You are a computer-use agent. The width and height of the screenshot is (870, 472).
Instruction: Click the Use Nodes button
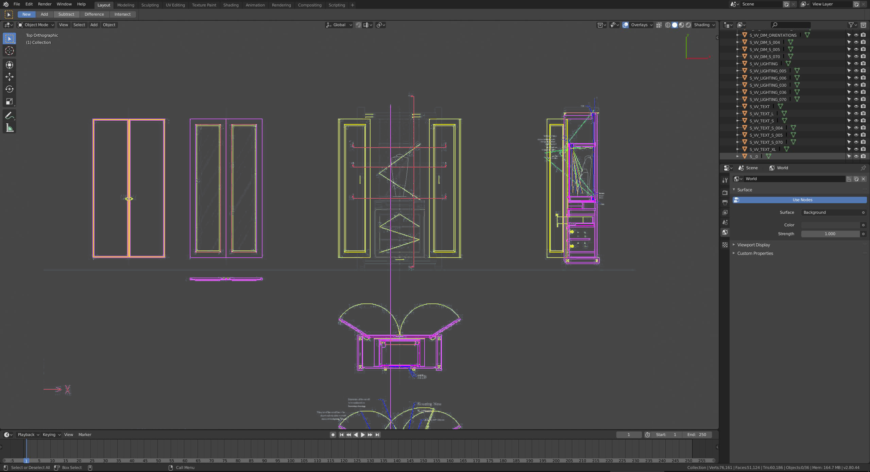tap(800, 200)
